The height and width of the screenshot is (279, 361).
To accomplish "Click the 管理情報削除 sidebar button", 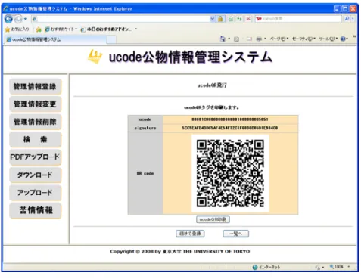I will tap(35, 122).
